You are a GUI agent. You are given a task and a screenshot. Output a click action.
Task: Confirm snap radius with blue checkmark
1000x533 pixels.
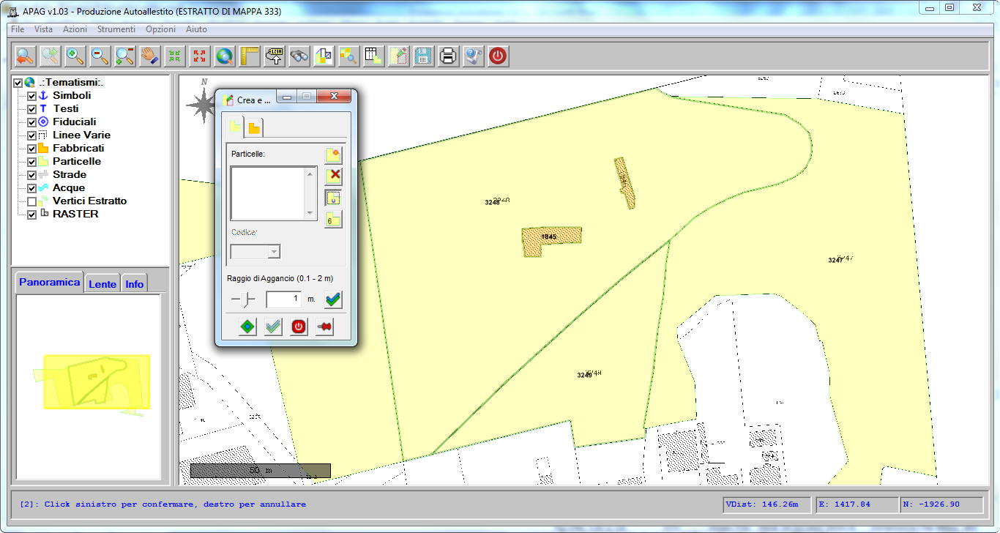(x=334, y=299)
